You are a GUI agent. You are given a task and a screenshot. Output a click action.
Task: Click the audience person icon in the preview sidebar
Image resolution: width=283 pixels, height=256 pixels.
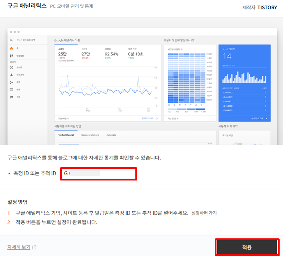click(x=12, y=75)
